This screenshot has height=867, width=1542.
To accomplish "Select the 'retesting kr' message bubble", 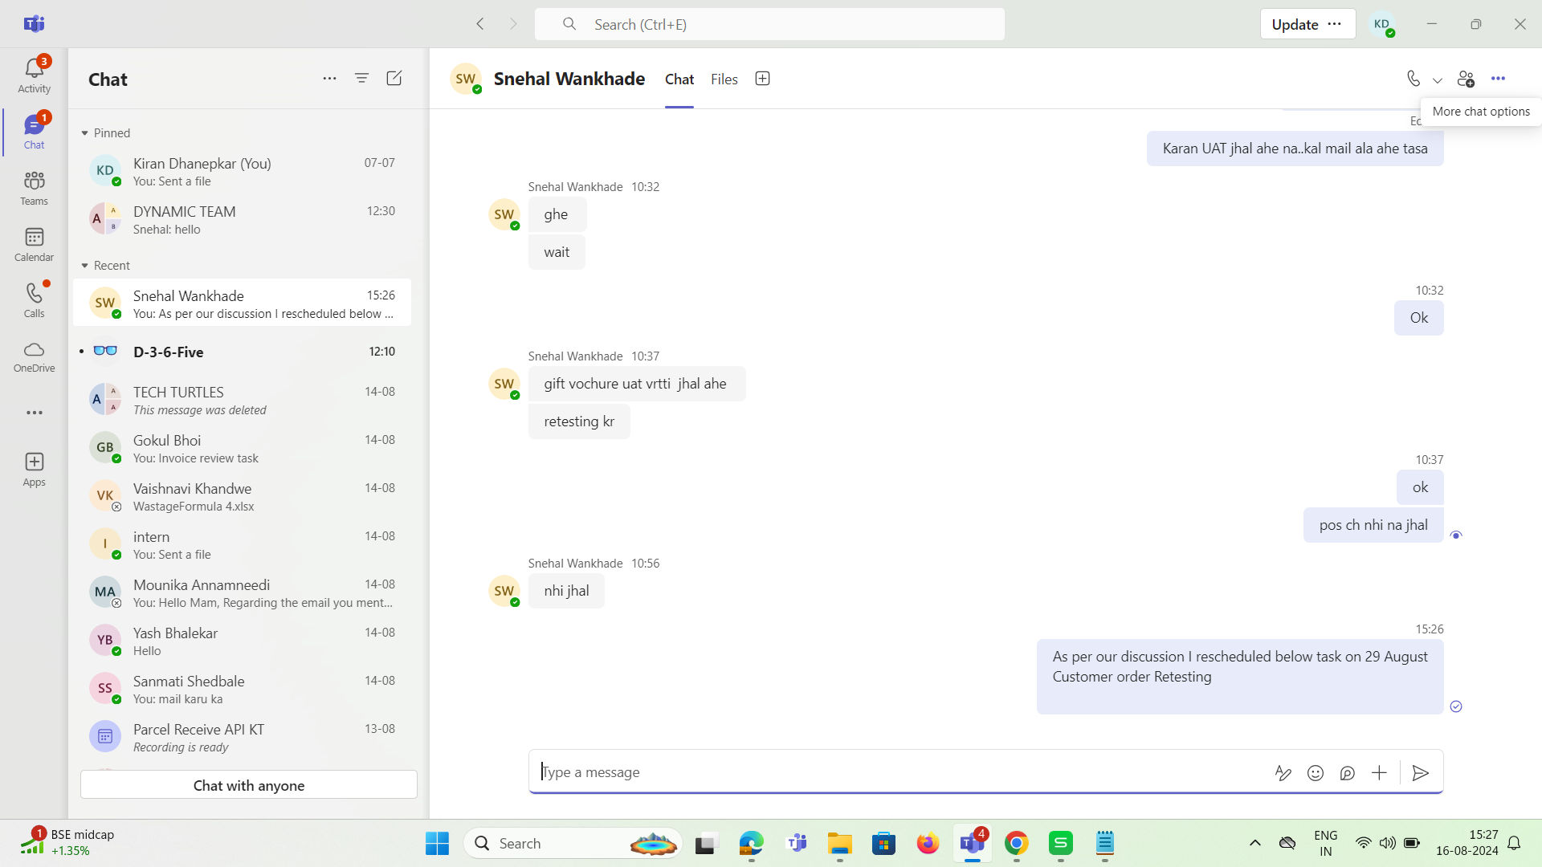I will [579, 421].
